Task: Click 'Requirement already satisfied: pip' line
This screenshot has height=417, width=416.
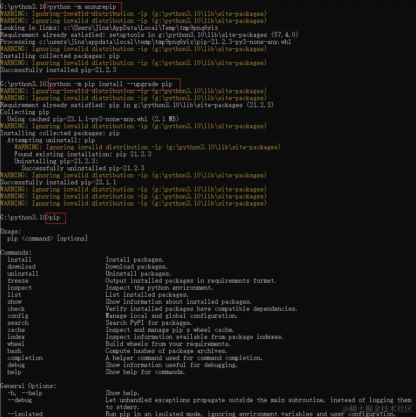Action: pos(136,105)
